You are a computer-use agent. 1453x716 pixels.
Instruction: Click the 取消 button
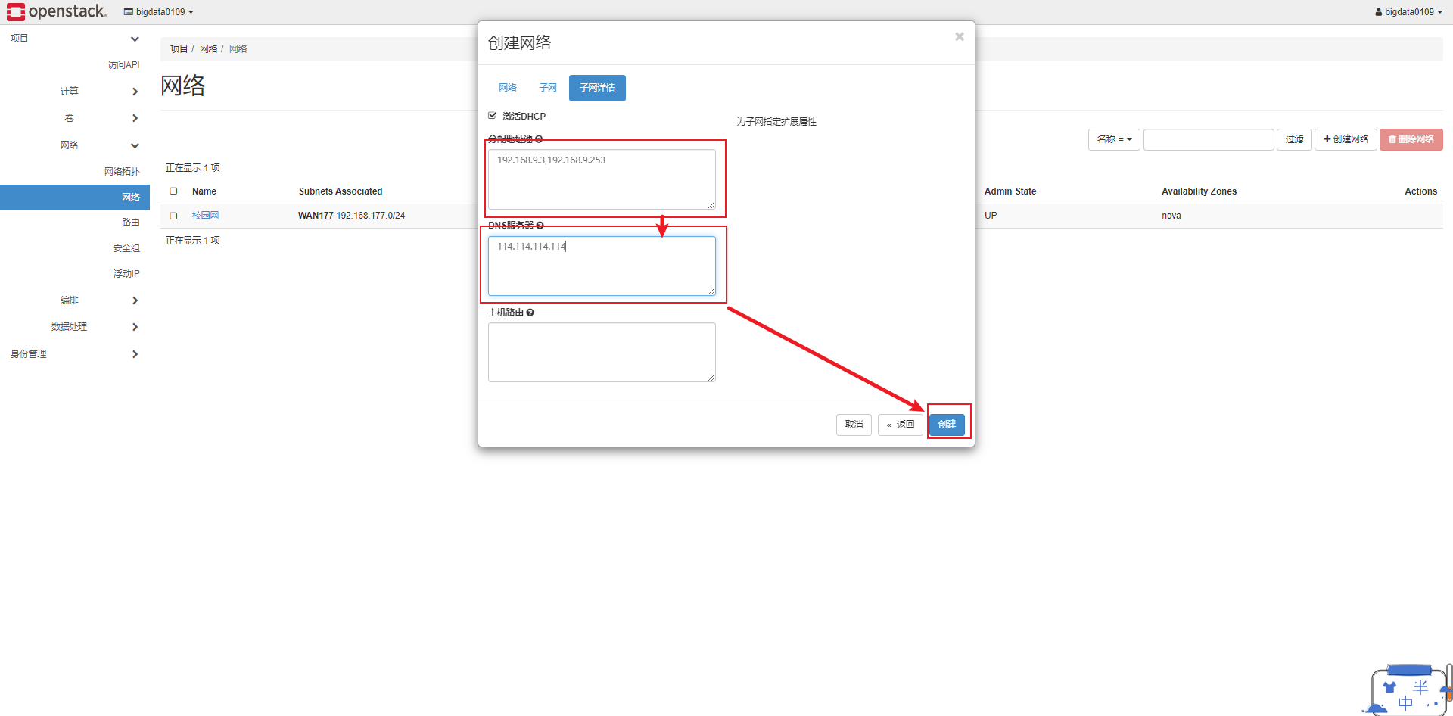(x=854, y=425)
